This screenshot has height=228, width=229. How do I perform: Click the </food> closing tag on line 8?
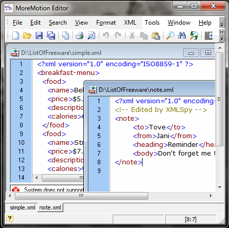pyautogui.click(x=56, y=125)
